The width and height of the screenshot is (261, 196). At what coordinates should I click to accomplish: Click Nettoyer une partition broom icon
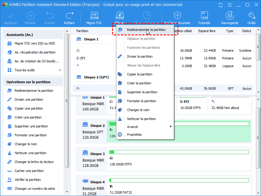[x=9, y=153]
